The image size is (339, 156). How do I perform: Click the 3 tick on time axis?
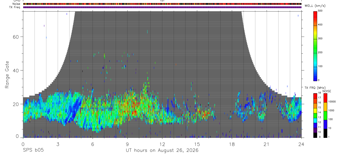pos(58,144)
